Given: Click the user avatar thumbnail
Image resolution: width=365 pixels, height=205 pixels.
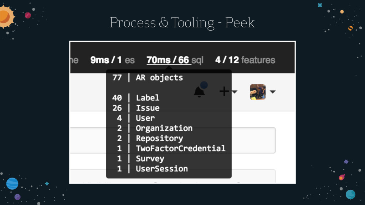Looking at the screenshot, I should pyautogui.click(x=258, y=92).
